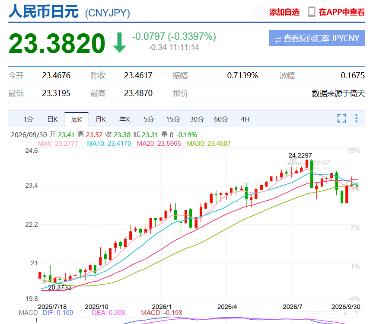Click the 2025/7/18 date axis label
This screenshot has height=324, width=373.
[x=52, y=307]
